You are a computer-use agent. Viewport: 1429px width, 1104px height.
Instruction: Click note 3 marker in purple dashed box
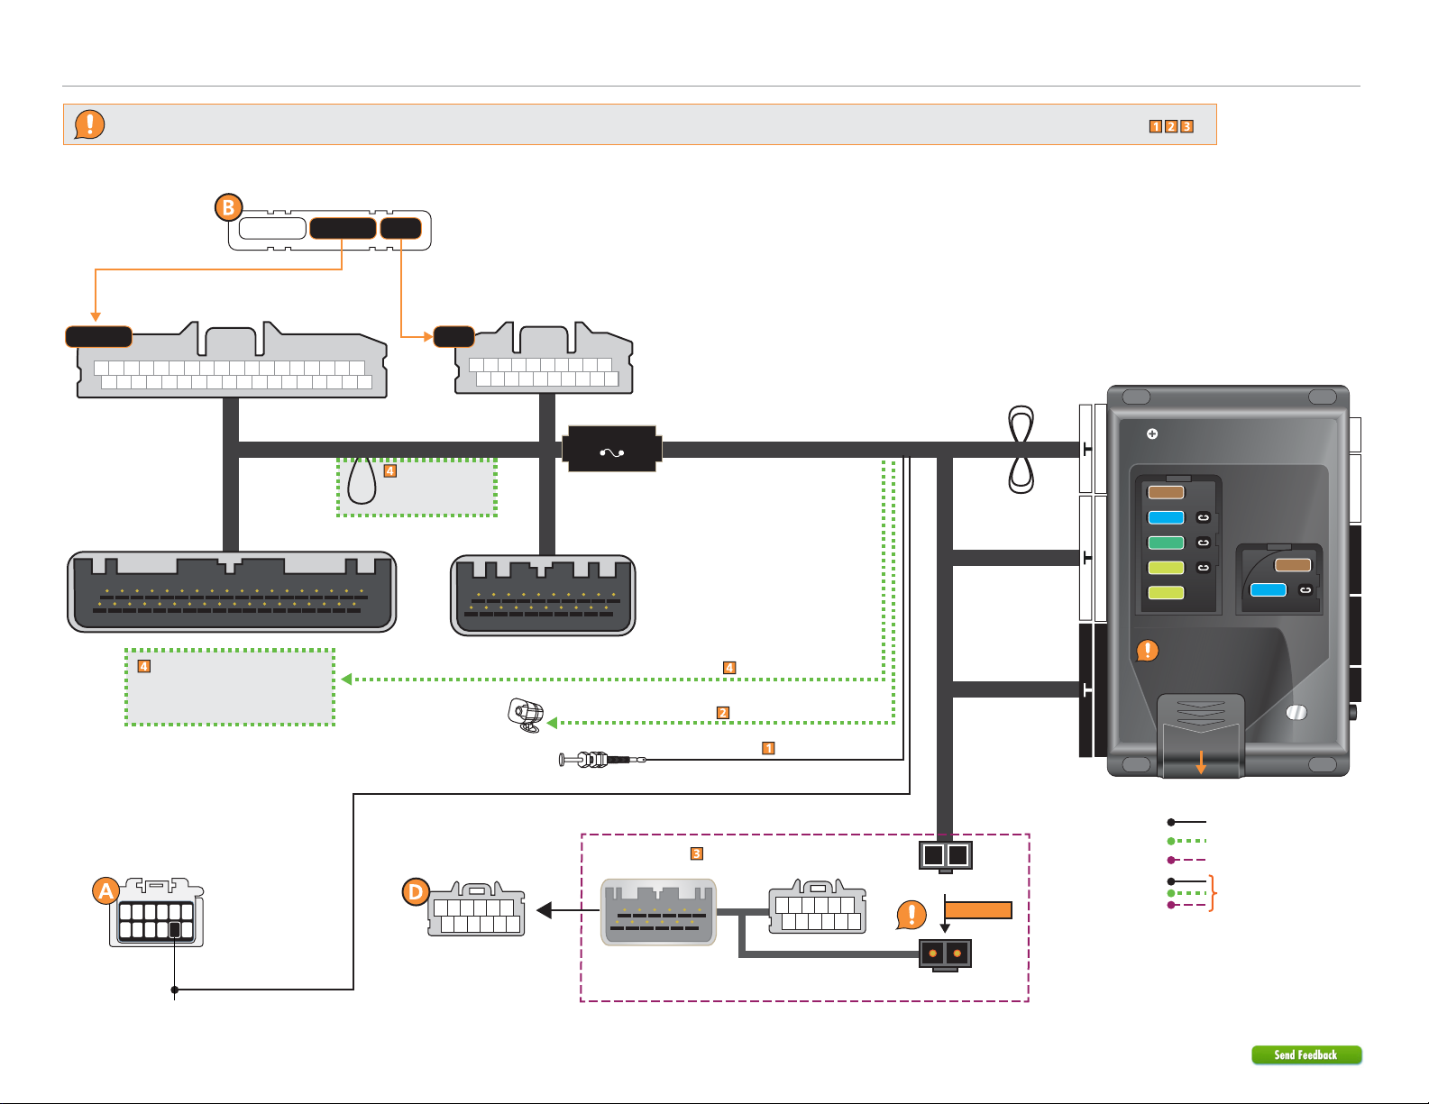[696, 853]
